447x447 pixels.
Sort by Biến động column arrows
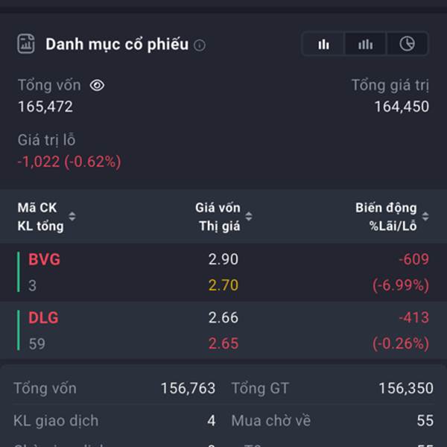425,217
